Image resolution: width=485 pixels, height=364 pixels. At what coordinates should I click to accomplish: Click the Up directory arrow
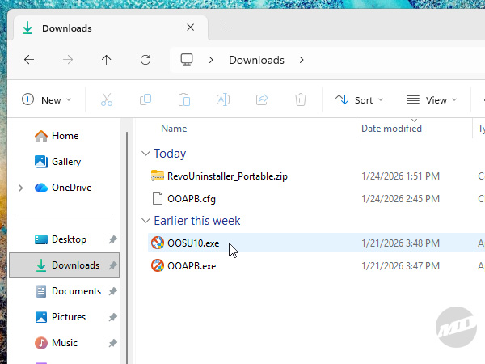(x=106, y=60)
